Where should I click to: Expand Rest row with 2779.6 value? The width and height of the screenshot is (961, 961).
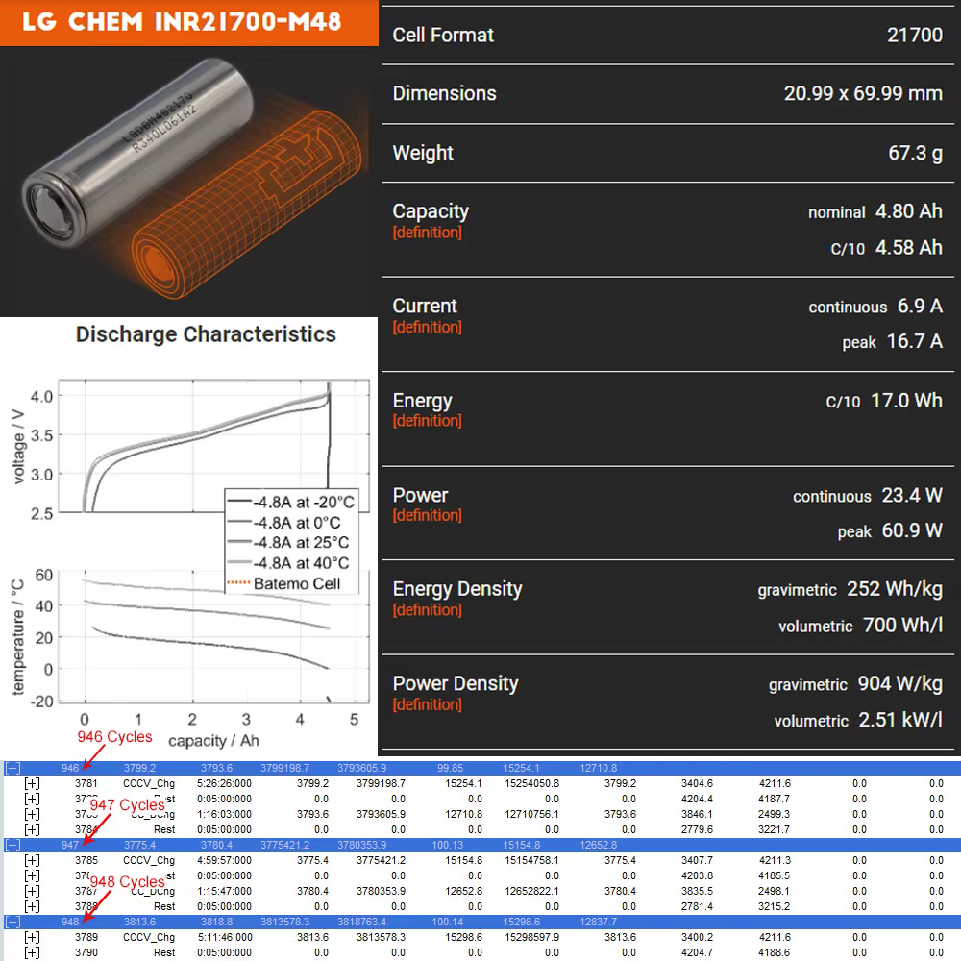(32, 829)
